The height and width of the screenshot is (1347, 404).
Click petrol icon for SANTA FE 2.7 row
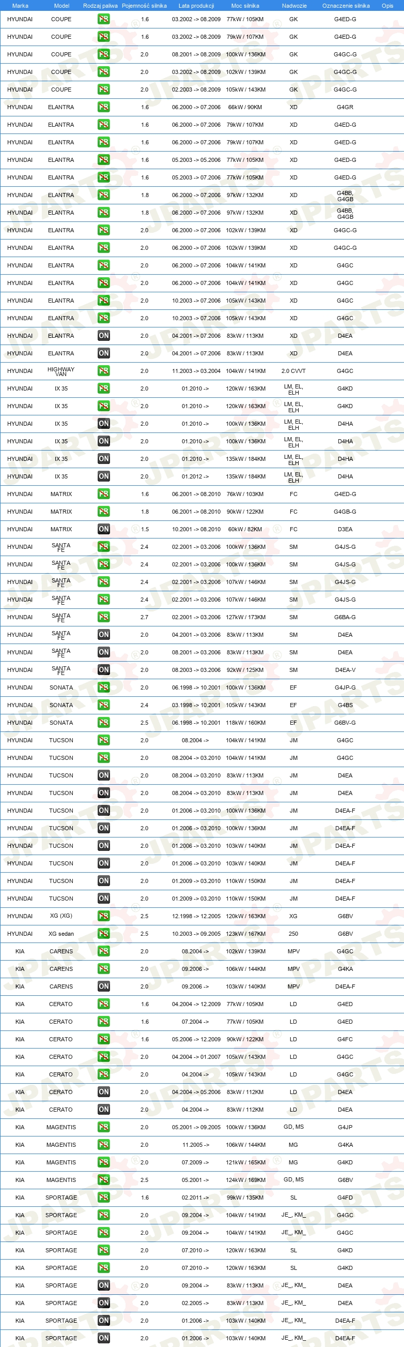[x=103, y=617]
